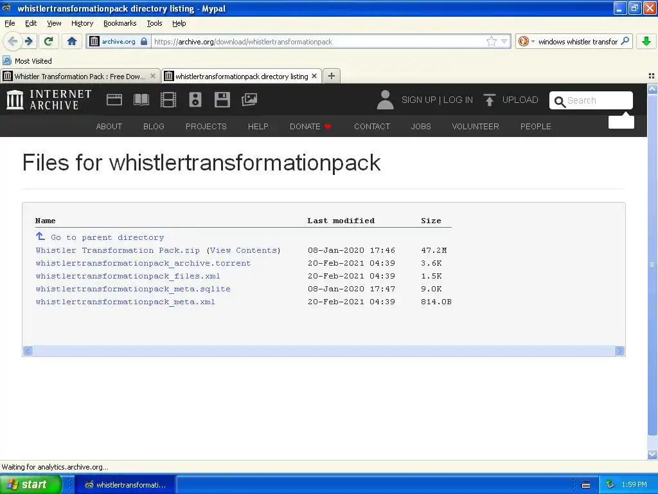
Task: Download Whistler Transformation Pack.zip
Action: (x=118, y=250)
